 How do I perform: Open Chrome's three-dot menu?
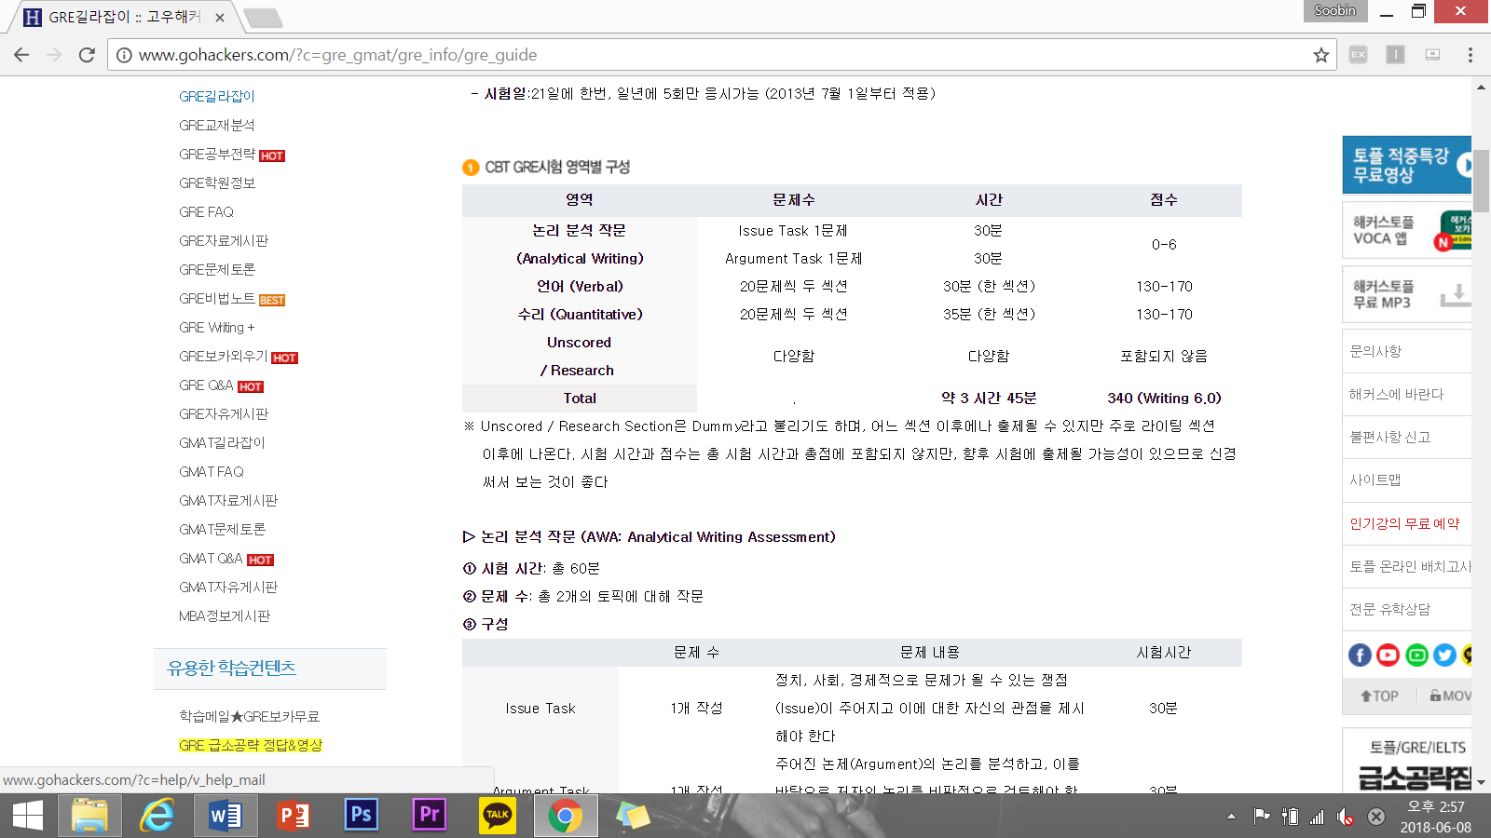coord(1470,55)
